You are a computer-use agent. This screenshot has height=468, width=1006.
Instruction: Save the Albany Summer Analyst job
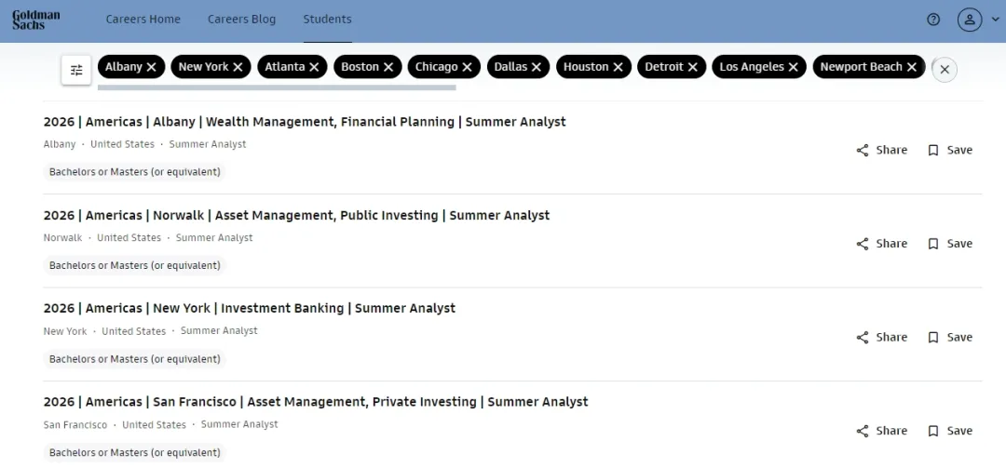[950, 150]
